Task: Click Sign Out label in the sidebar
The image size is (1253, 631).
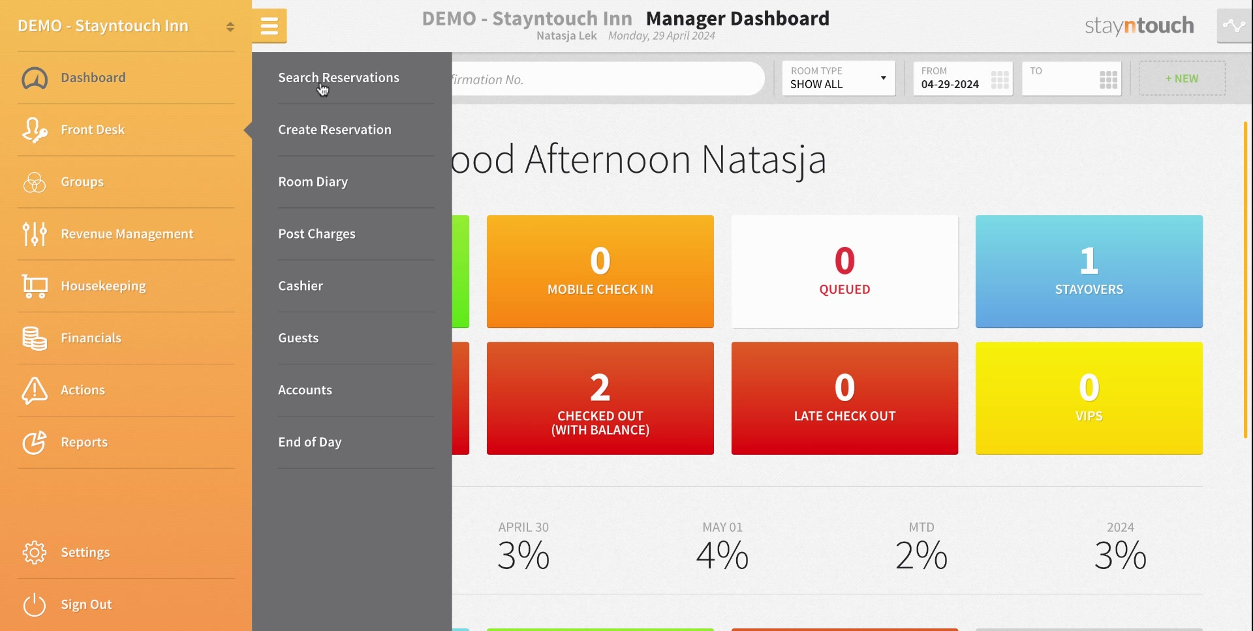Action: click(x=87, y=604)
